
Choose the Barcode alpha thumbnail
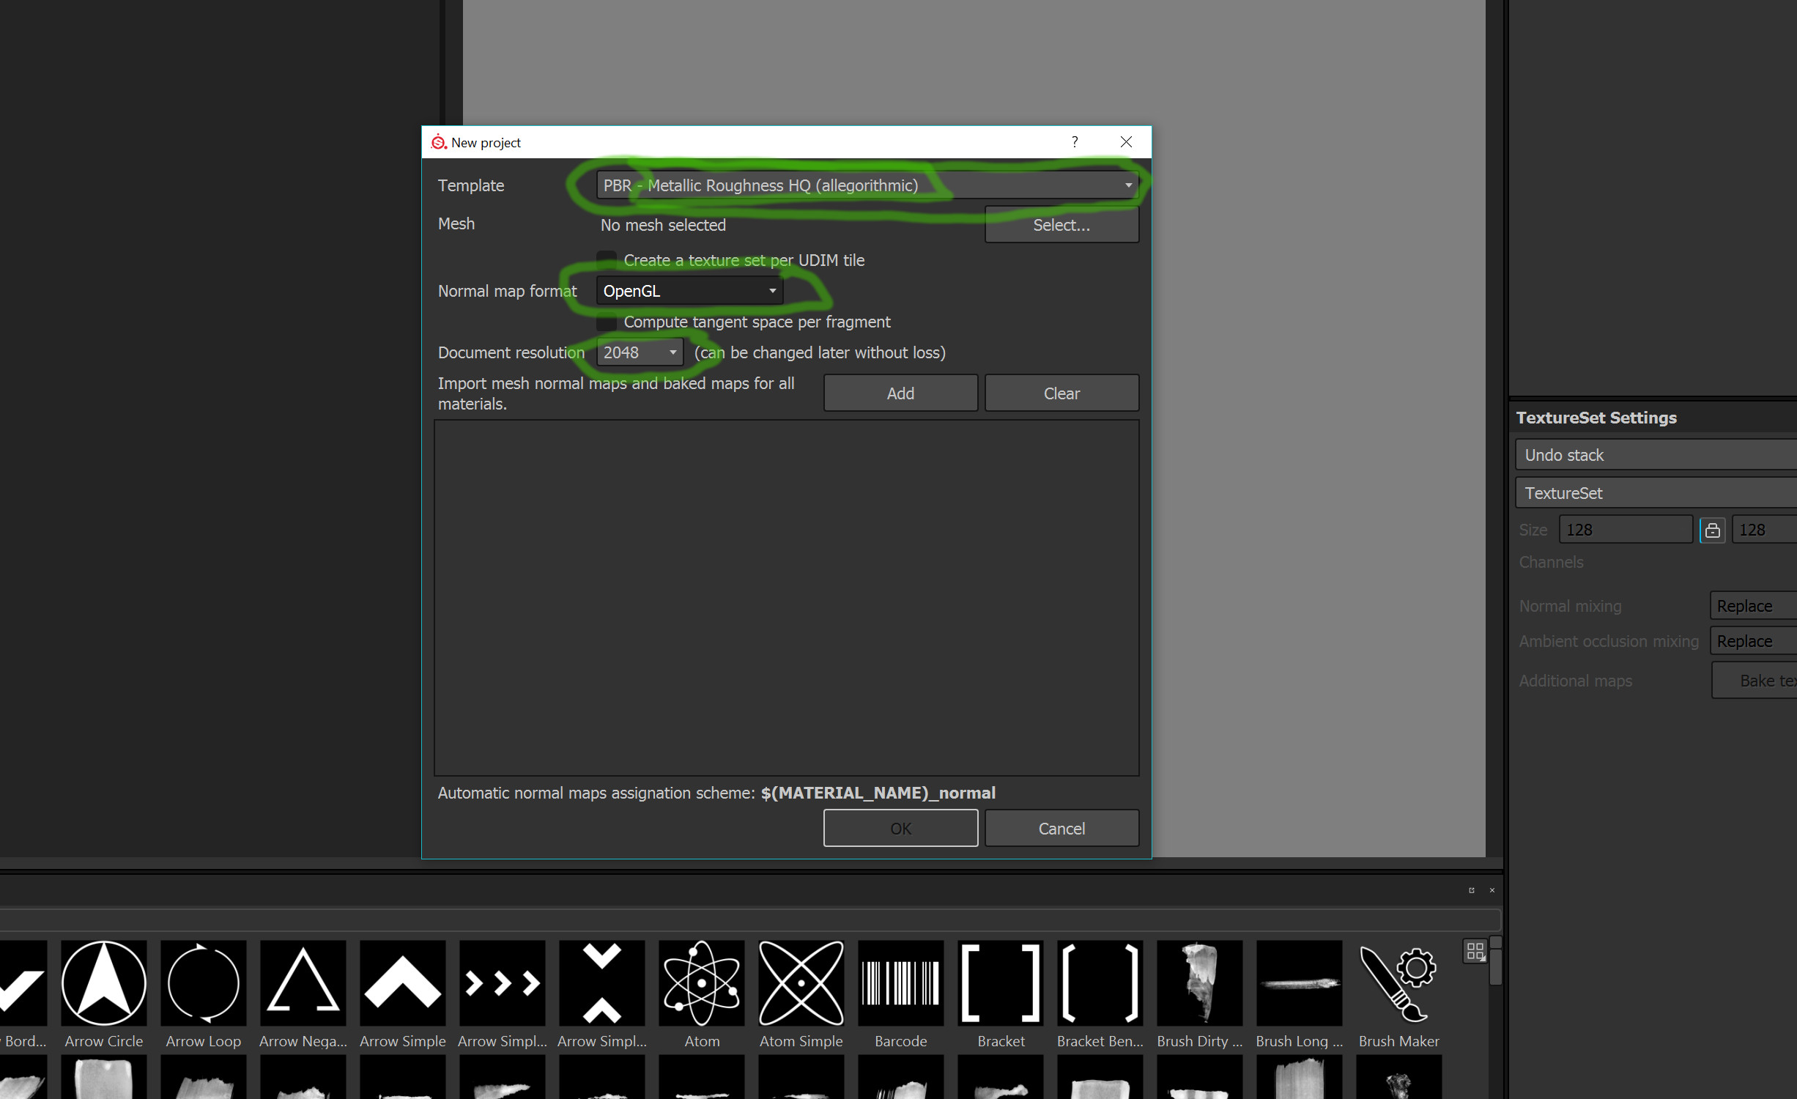coord(900,983)
